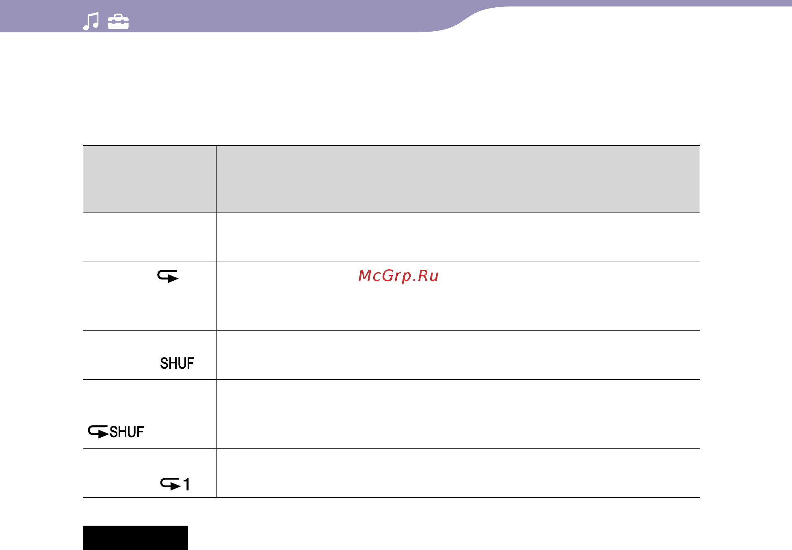792x550 pixels.
Task: Click the music note icon in header
Action: click(91, 21)
